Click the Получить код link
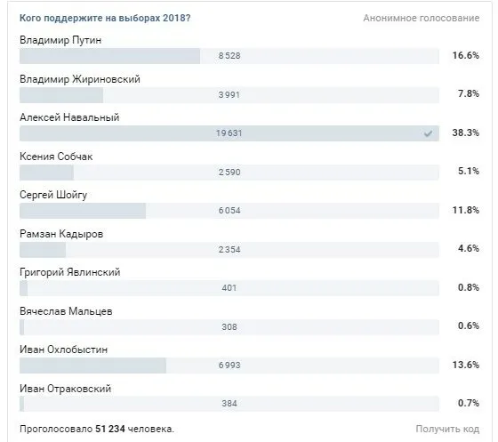This screenshot has width=498, height=442. click(x=447, y=429)
